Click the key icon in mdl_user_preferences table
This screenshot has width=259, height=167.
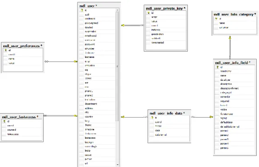(5, 50)
